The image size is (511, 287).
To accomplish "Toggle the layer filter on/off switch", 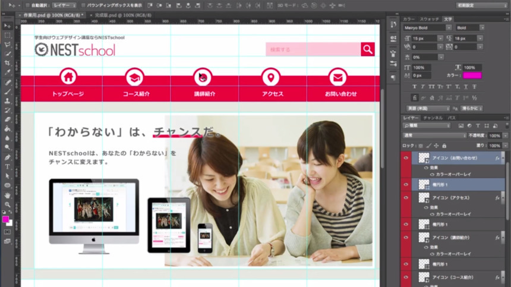I will (x=507, y=125).
